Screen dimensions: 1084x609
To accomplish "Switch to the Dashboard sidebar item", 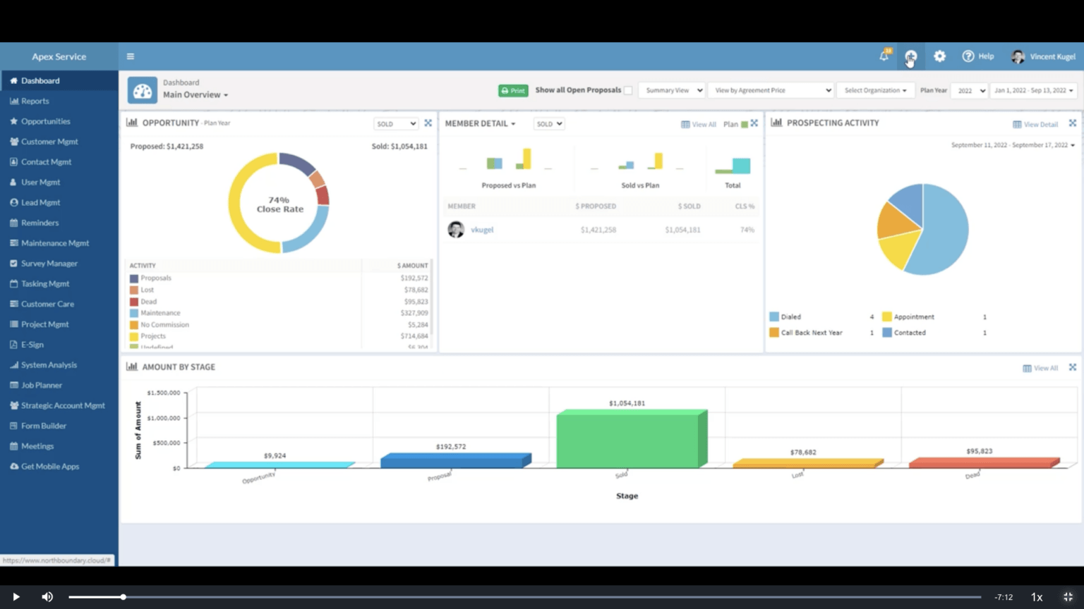I will tap(39, 80).
